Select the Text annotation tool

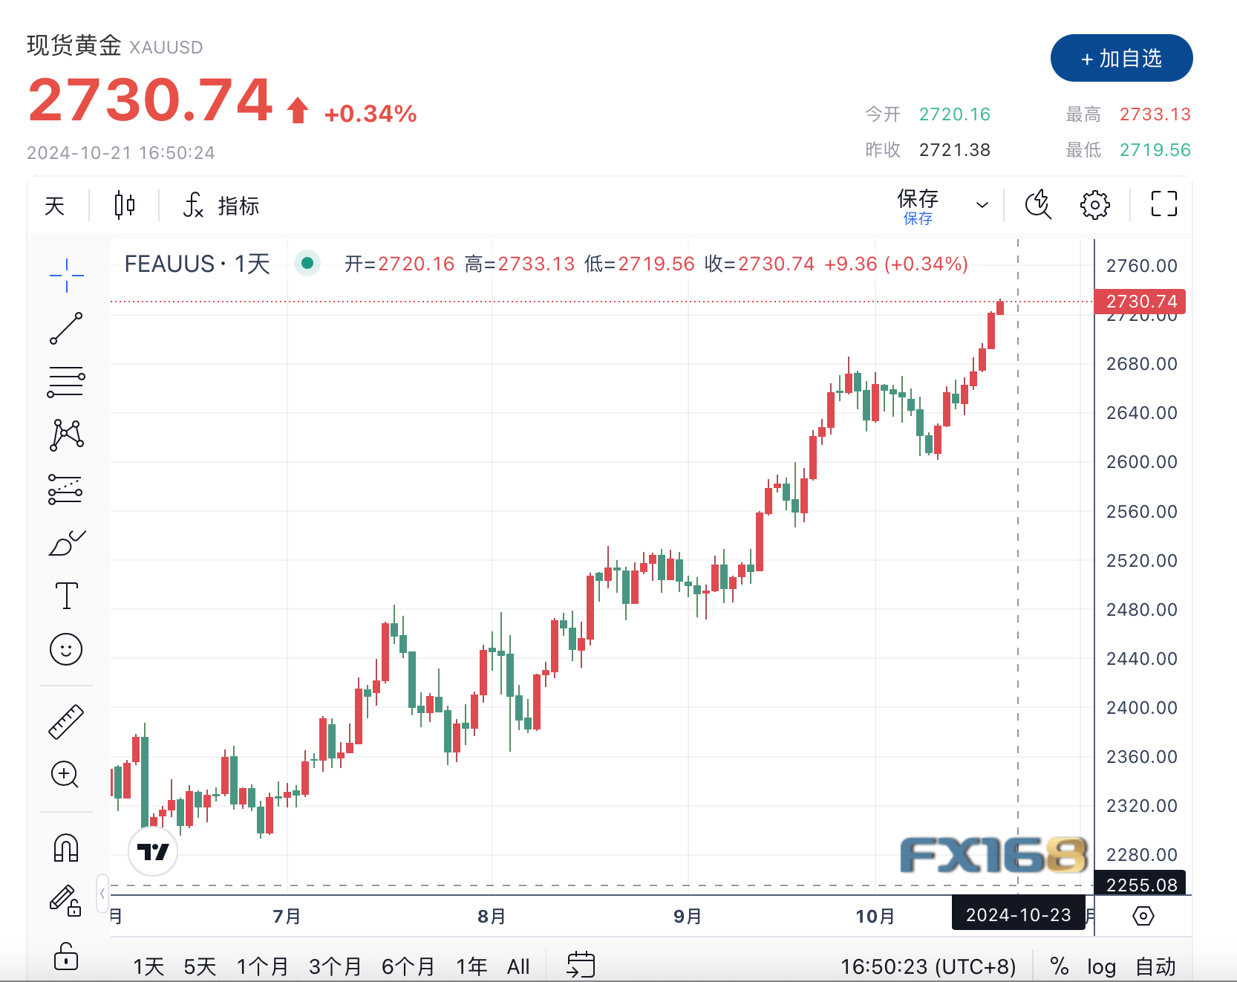point(66,596)
